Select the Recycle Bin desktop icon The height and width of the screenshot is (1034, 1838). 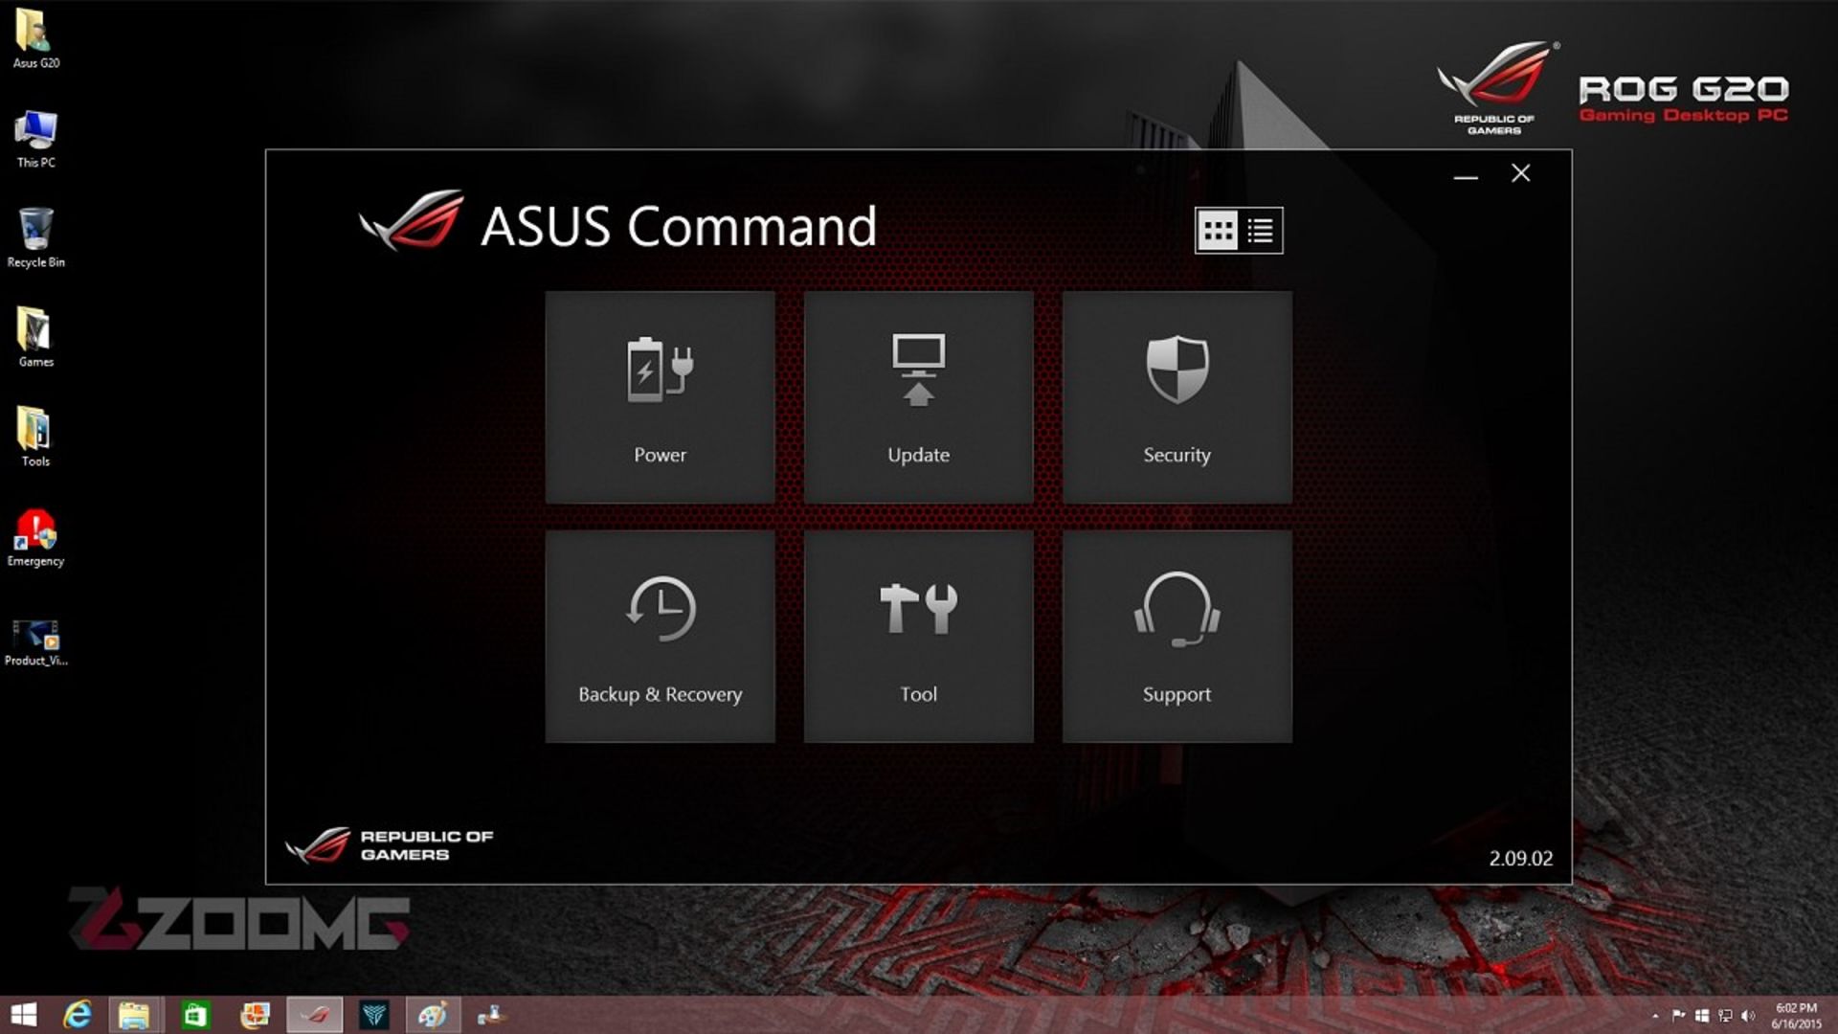35,238
